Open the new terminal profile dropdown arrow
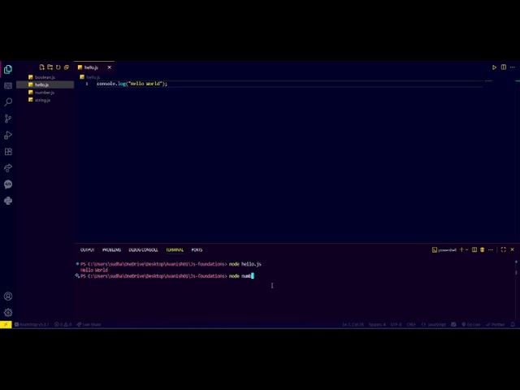The image size is (520, 390). (x=467, y=249)
